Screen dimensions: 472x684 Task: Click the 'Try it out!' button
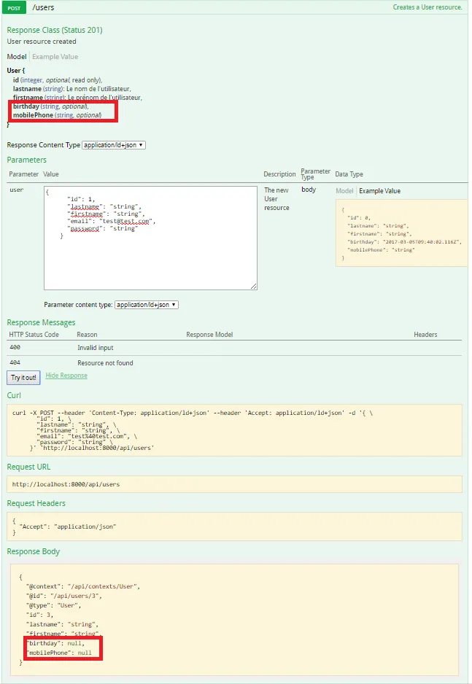[x=23, y=378]
